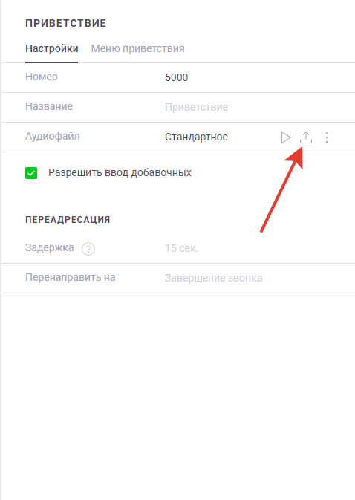
Task: Click the upload audio file icon
Action: (x=306, y=137)
